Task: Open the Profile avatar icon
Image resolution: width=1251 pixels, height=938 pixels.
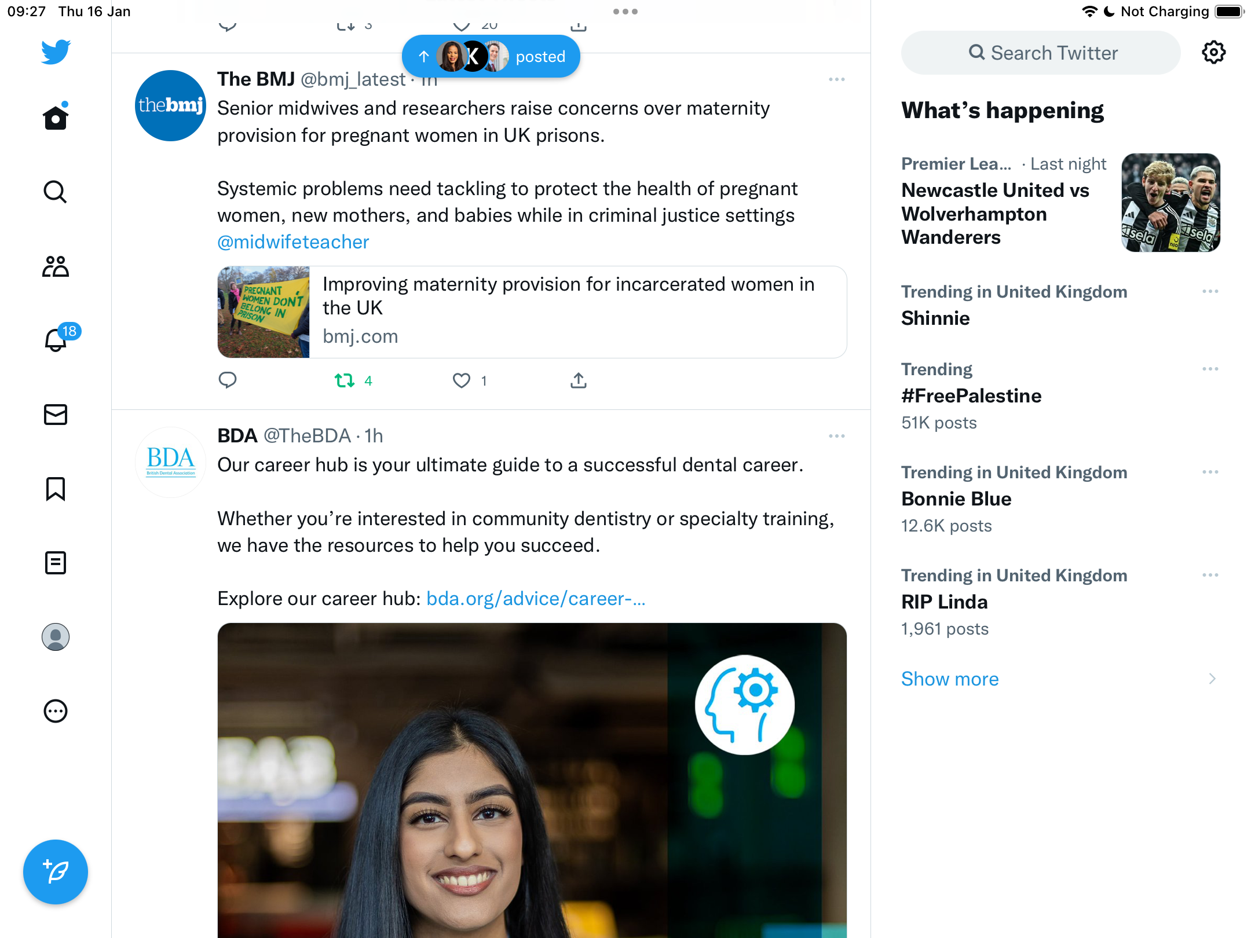Action: pyautogui.click(x=56, y=637)
